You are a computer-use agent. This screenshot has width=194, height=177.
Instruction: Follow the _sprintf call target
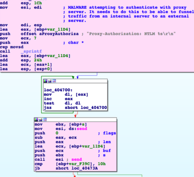tap(31, 51)
